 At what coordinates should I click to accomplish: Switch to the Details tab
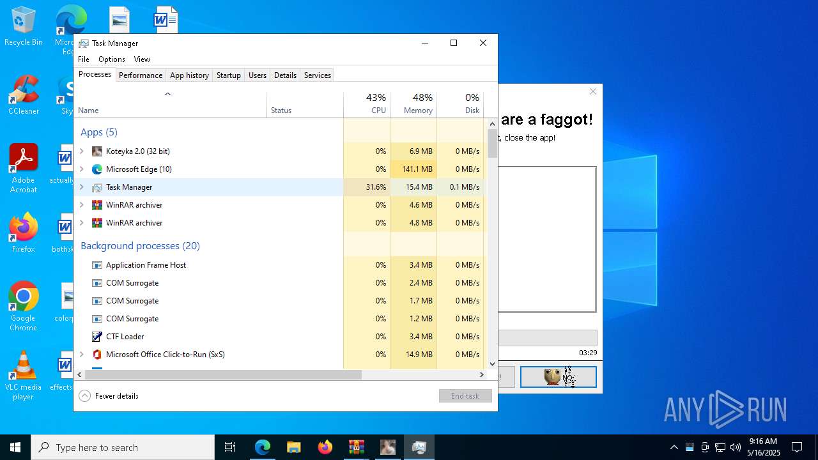(285, 75)
